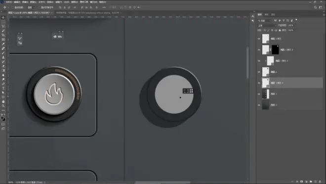
Task: Select the Type (T) tool
Action: pyautogui.click(x=3, y=88)
